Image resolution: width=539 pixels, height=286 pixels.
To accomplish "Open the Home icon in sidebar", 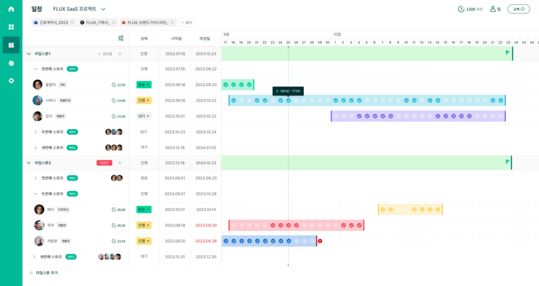I will point(11,9).
